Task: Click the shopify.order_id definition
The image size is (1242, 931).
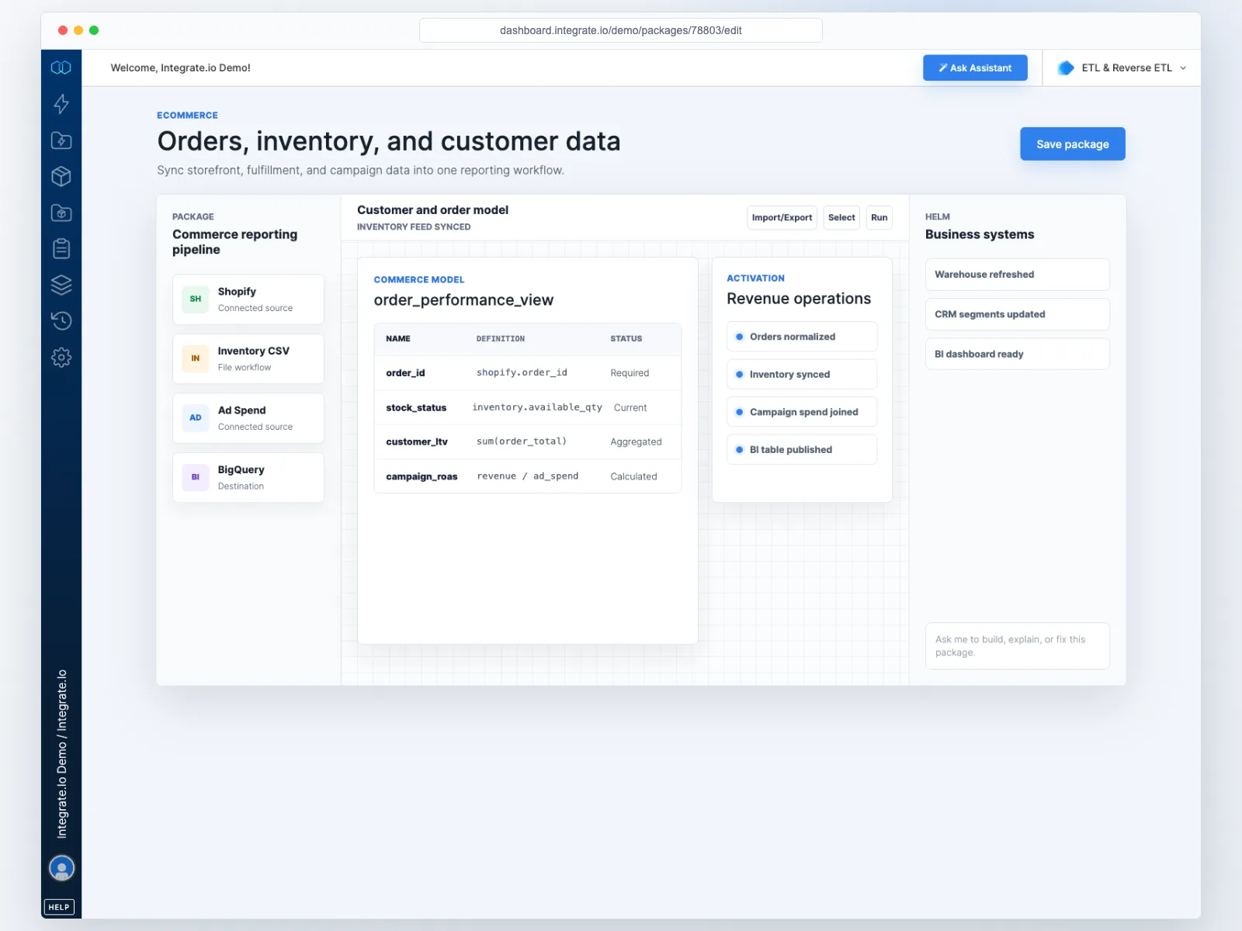Action: pos(522,372)
